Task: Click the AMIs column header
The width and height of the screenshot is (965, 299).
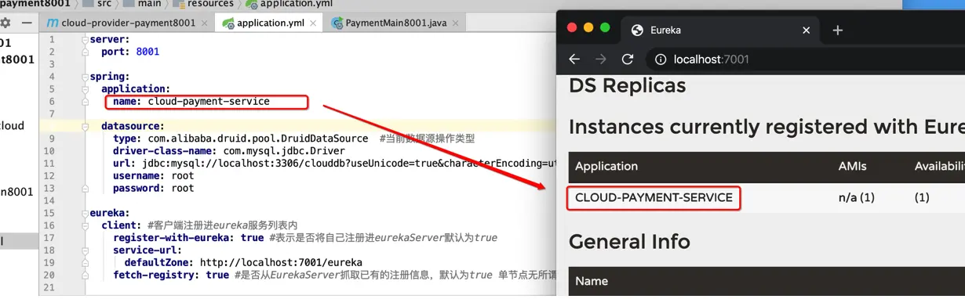Action: coord(853,166)
